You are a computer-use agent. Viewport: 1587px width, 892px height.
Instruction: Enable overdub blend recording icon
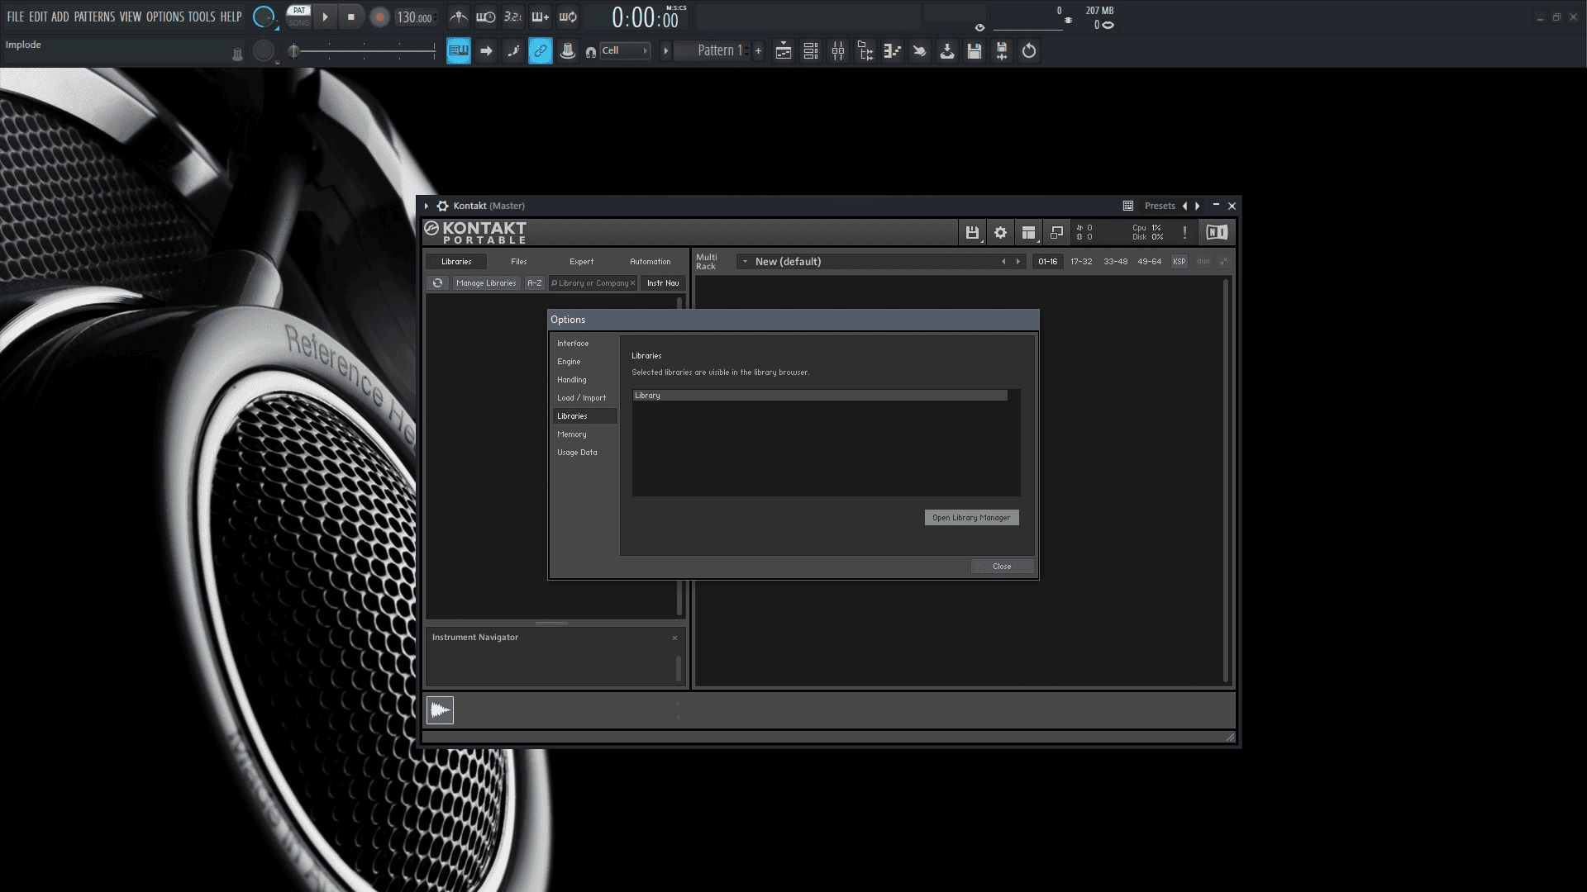pyautogui.click(x=540, y=17)
